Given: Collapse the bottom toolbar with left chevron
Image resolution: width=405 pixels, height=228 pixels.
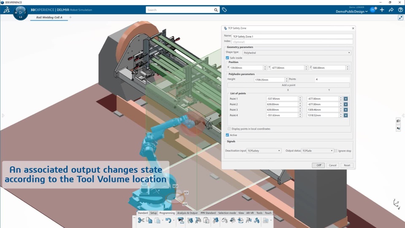Looking at the screenshot, I should (134, 218).
